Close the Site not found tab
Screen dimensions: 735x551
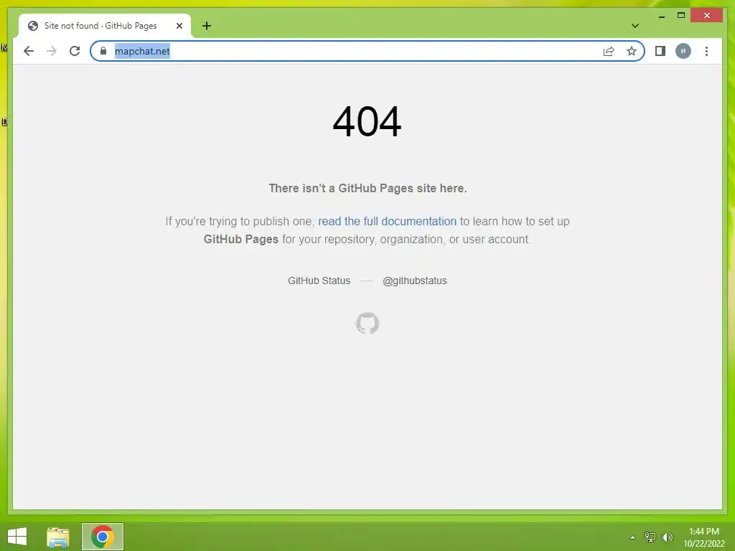coord(179,26)
